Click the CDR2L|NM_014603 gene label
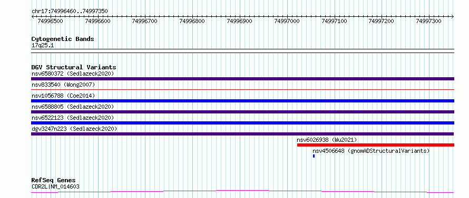The width and height of the screenshot is (469, 198). click(55, 187)
